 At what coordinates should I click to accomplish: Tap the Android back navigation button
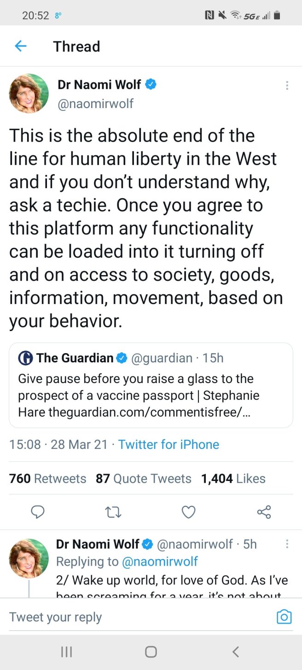[x=236, y=652]
